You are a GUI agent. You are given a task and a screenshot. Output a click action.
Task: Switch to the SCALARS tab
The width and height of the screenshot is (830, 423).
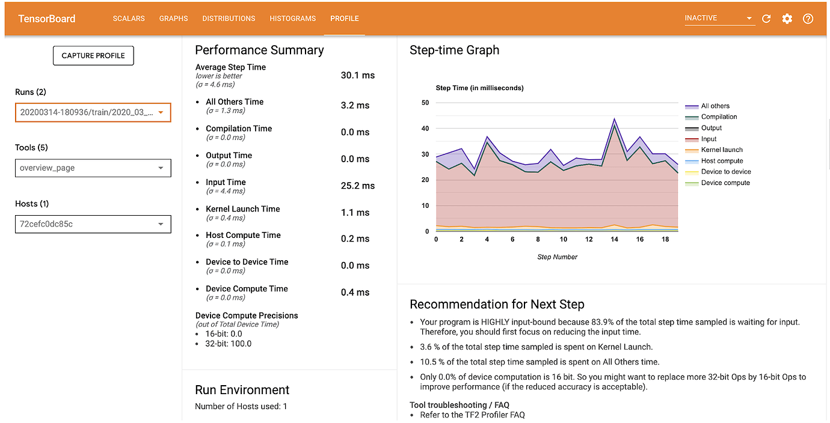pos(129,19)
